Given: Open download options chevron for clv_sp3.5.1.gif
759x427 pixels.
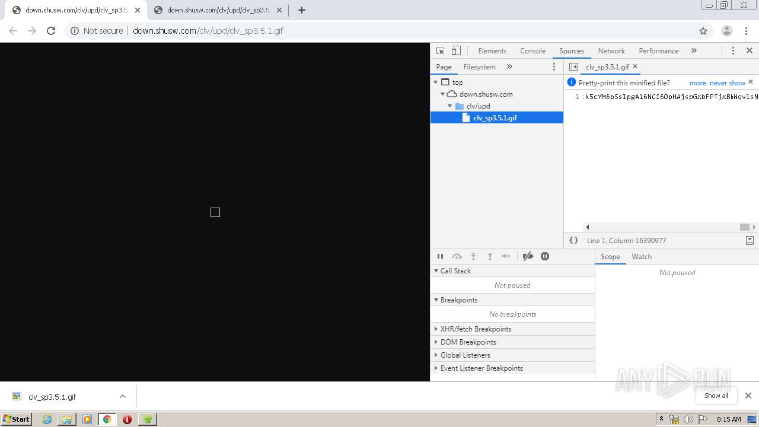Looking at the screenshot, I should 123,396.
